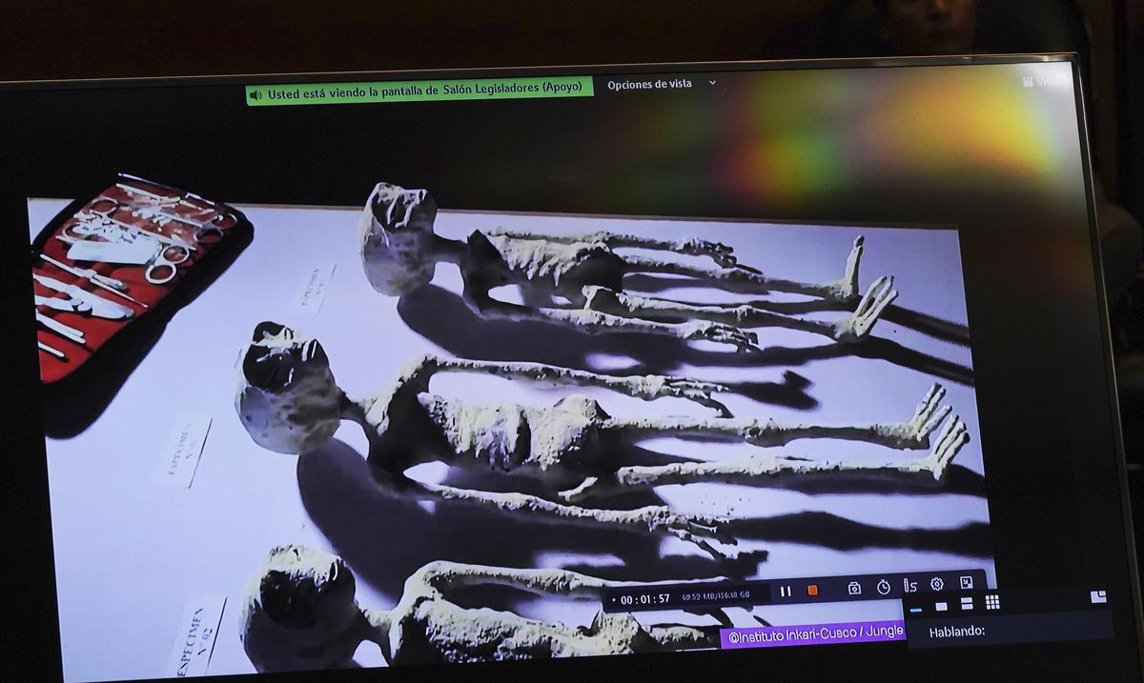Stop recording with the orange square button
The width and height of the screenshot is (1144, 683).
tap(813, 589)
